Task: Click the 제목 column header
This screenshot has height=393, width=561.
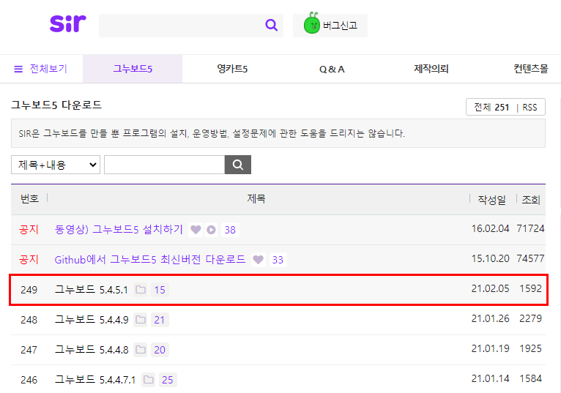Action: coord(256,198)
